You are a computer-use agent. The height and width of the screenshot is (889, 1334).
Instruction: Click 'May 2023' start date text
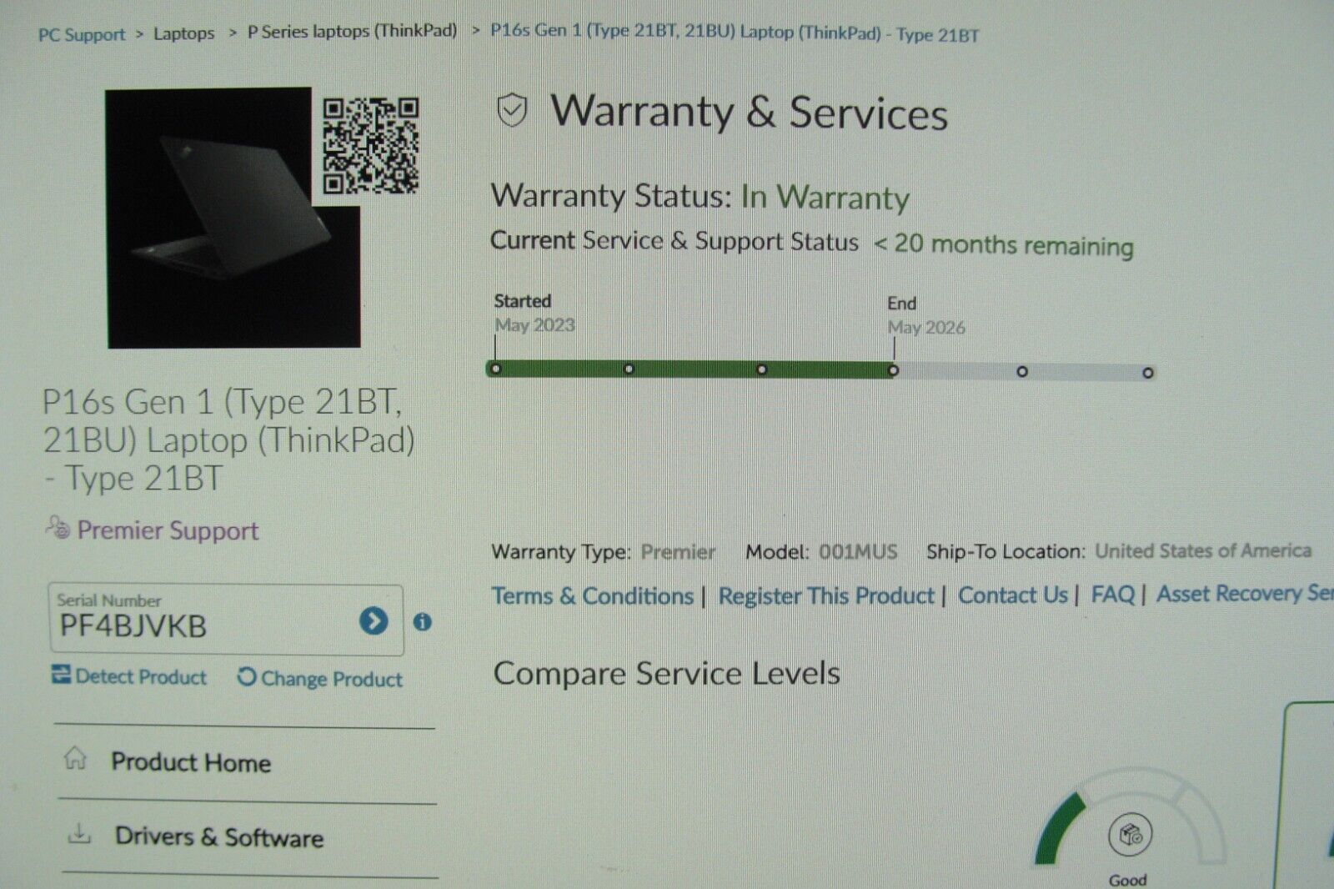(x=534, y=324)
